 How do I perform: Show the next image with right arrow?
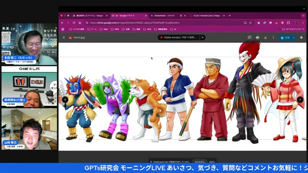[300, 99]
